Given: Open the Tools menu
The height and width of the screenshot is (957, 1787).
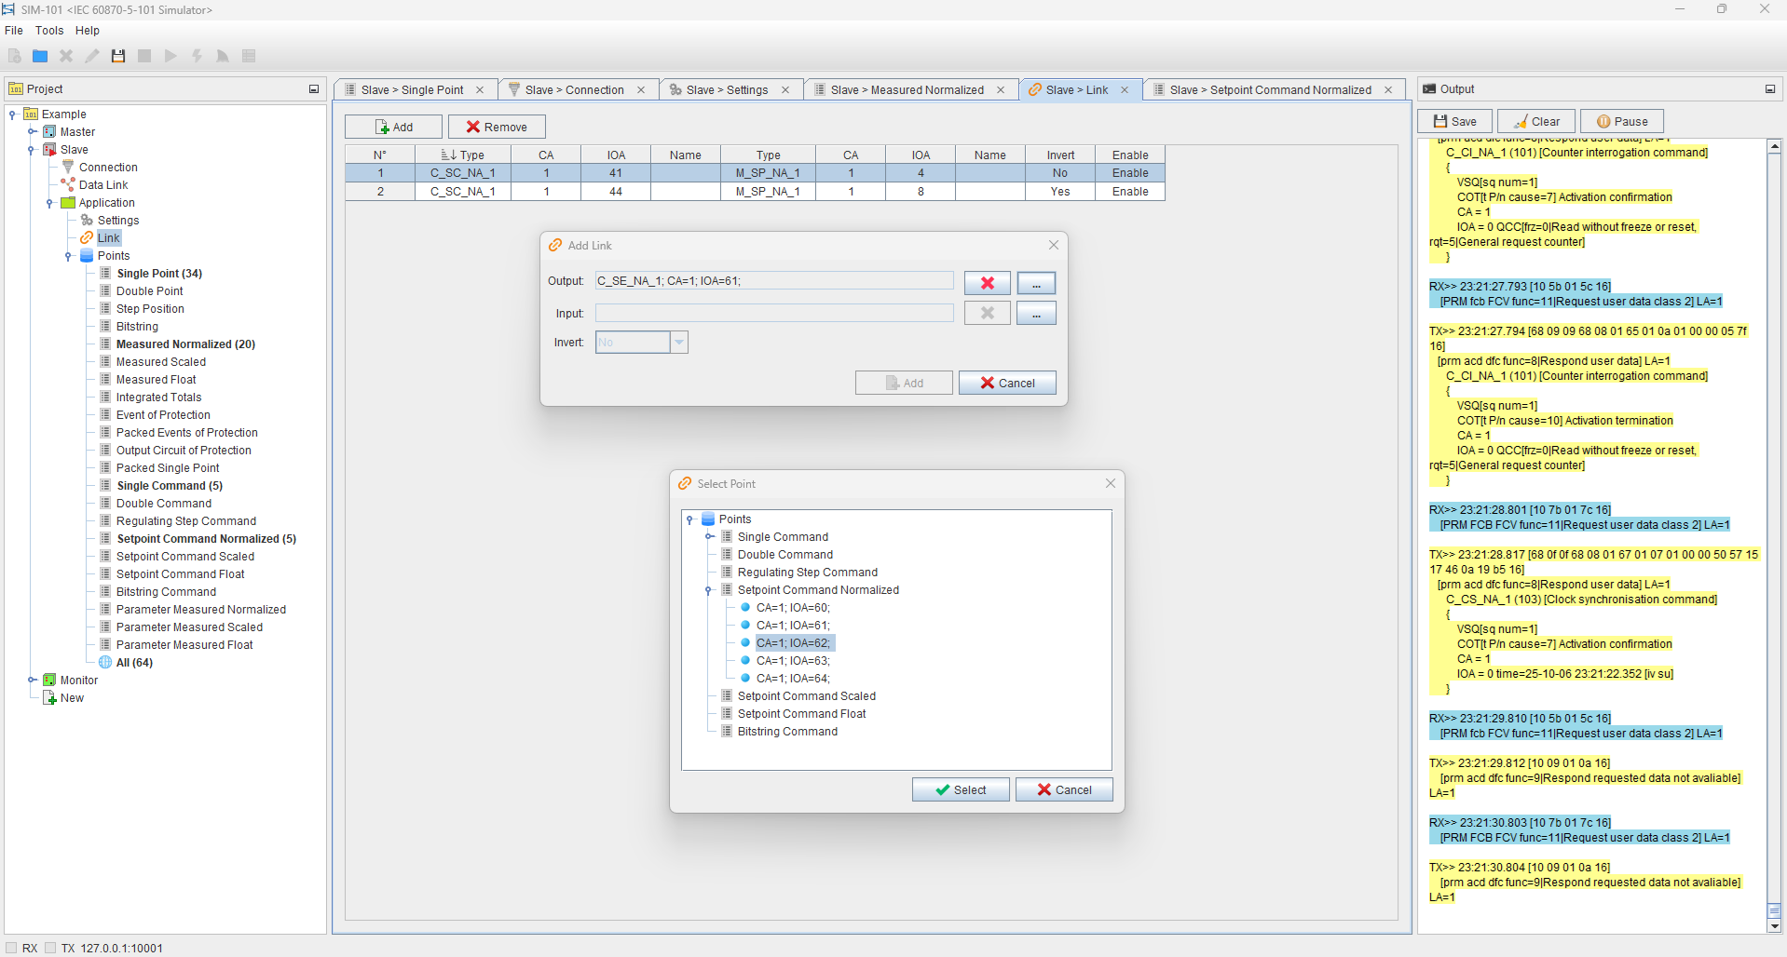Looking at the screenshot, I should pos(49,31).
